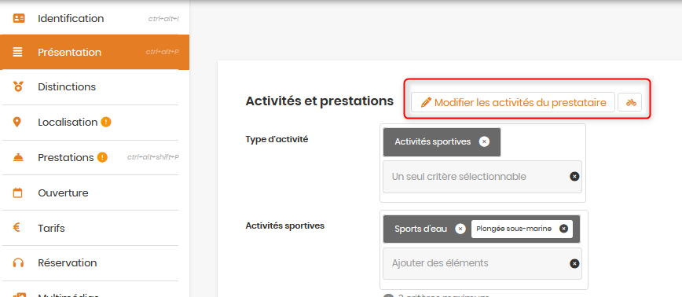Click the Tarifs euro icon
The width and height of the screenshot is (682, 297).
click(x=17, y=227)
